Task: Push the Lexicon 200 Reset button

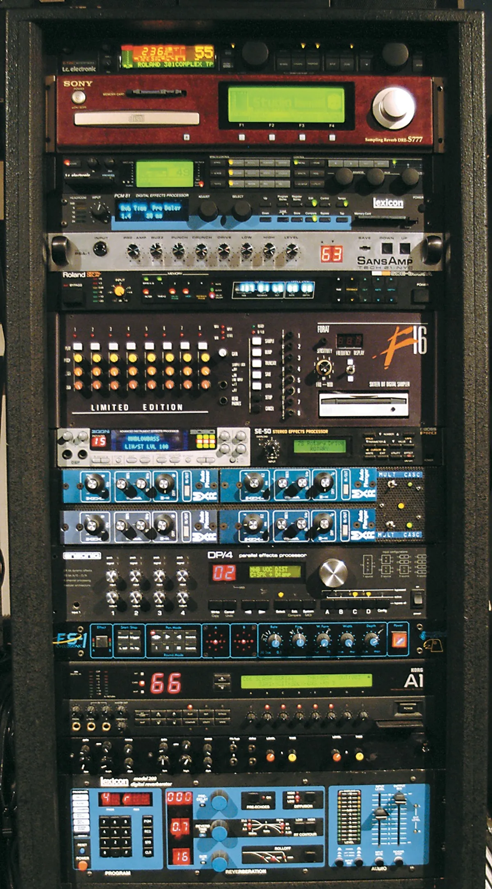Action: (x=82, y=850)
